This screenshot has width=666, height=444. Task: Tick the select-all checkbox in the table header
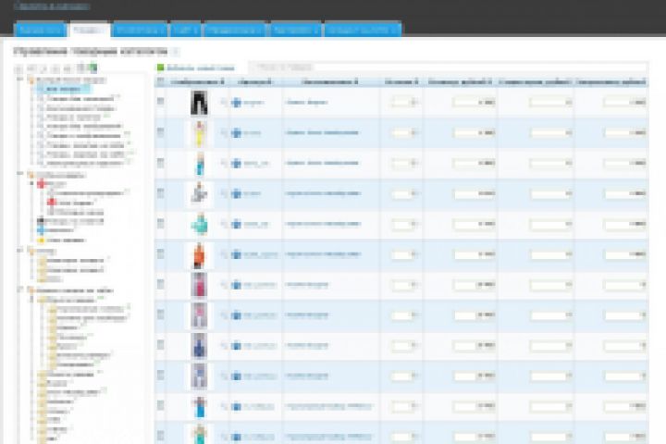[161, 81]
